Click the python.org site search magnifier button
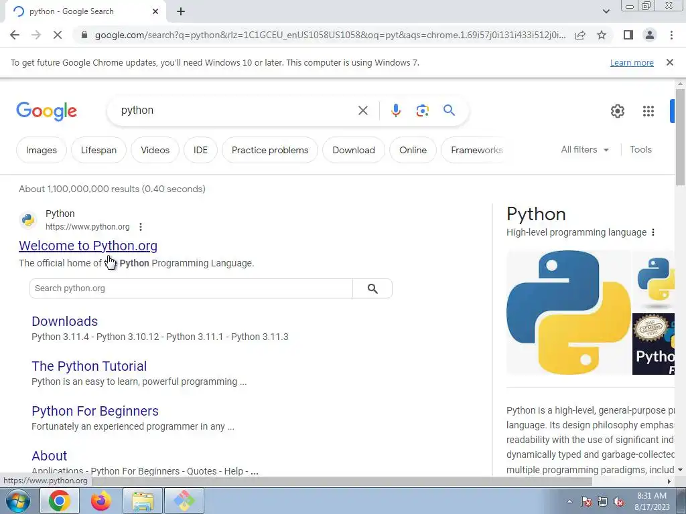This screenshot has width=686, height=514. click(x=372, y=288)
